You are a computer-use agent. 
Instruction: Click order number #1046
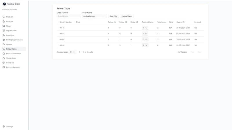(x=62, y=28)
